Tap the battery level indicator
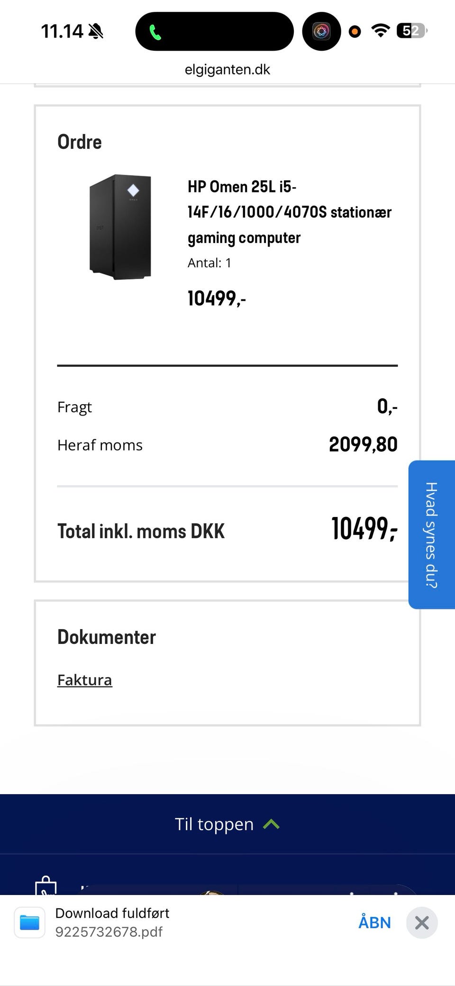The image size is (455, 986). pos(411,31)
